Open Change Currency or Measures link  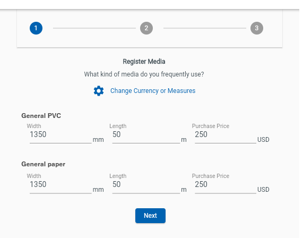point(153,91)
